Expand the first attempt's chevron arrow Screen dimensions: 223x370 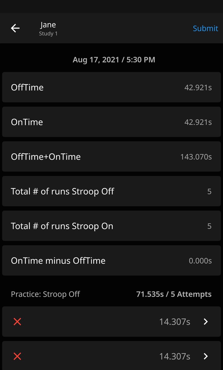[x=206, y=322]
